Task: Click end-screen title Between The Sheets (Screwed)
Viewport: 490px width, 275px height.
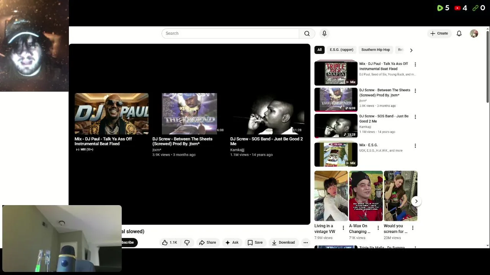Action: 182,141
